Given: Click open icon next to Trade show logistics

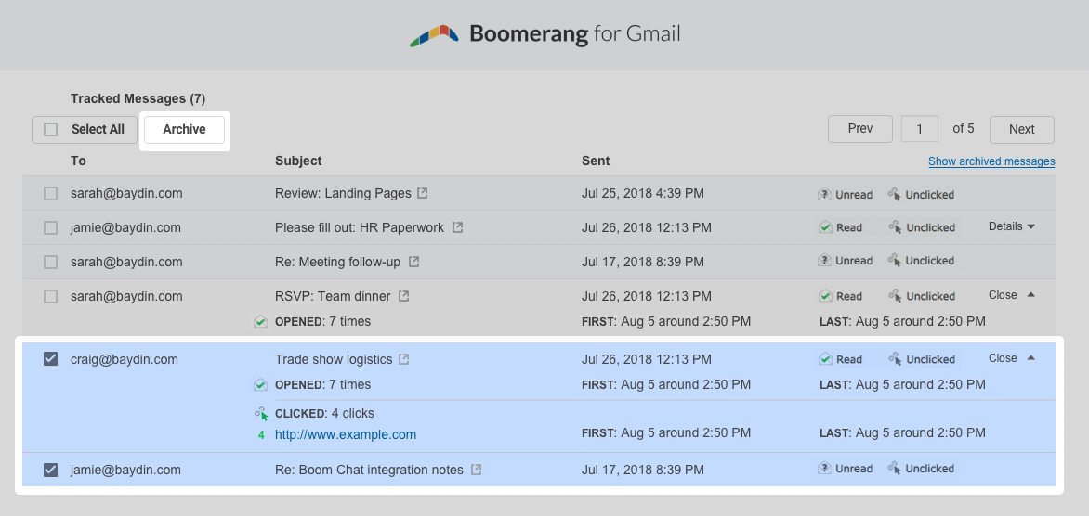Looking at the screenshot, I should click(x=404, y=359).
